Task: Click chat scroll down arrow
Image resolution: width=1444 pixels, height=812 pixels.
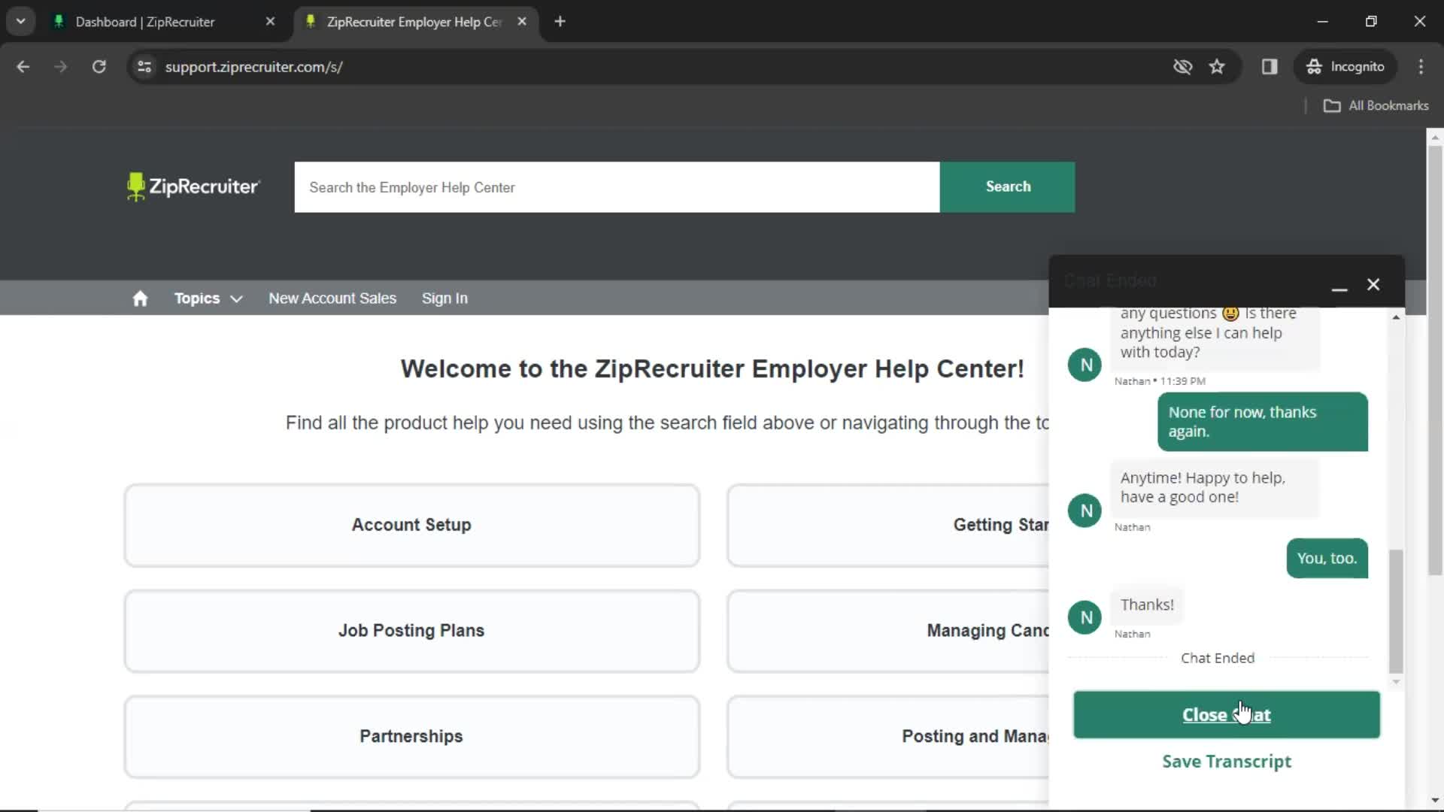Action: [x=1396, y=682]
